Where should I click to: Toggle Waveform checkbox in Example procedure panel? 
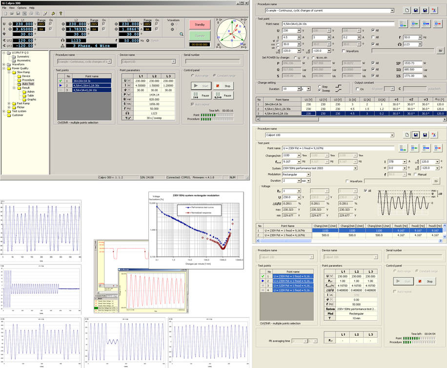(344, 51)
